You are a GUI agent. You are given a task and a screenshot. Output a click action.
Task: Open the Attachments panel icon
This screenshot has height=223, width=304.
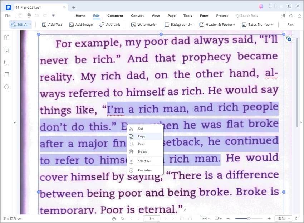(x=6, y=75)
